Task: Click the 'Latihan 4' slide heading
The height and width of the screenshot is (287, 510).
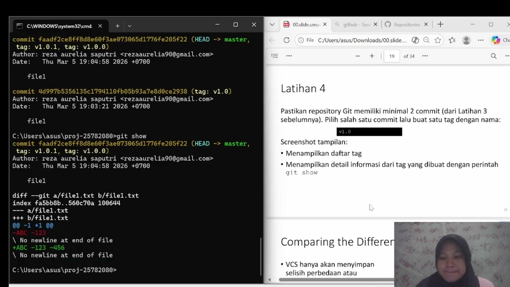Action: (x=303, y=88)
